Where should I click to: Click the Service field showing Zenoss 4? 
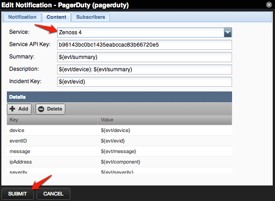140,32
